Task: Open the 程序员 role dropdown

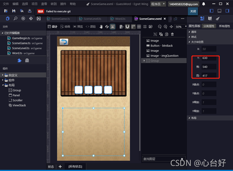Action: 158,4
